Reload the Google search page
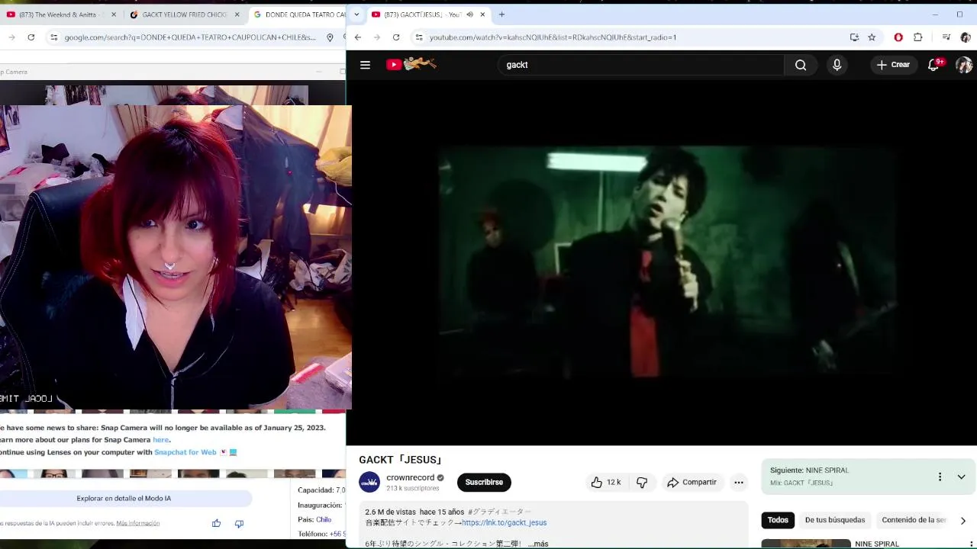This screenshot has height=549, width=977. coord(31,37)
